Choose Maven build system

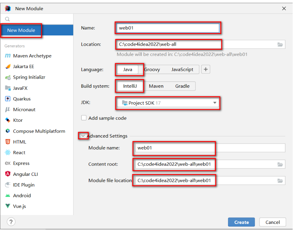tap(156, 86)
